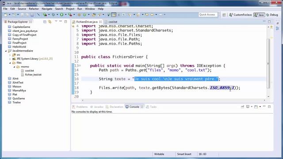Click the Open Console icon
The width and height of the screenshot is (283, 159).
256,107
